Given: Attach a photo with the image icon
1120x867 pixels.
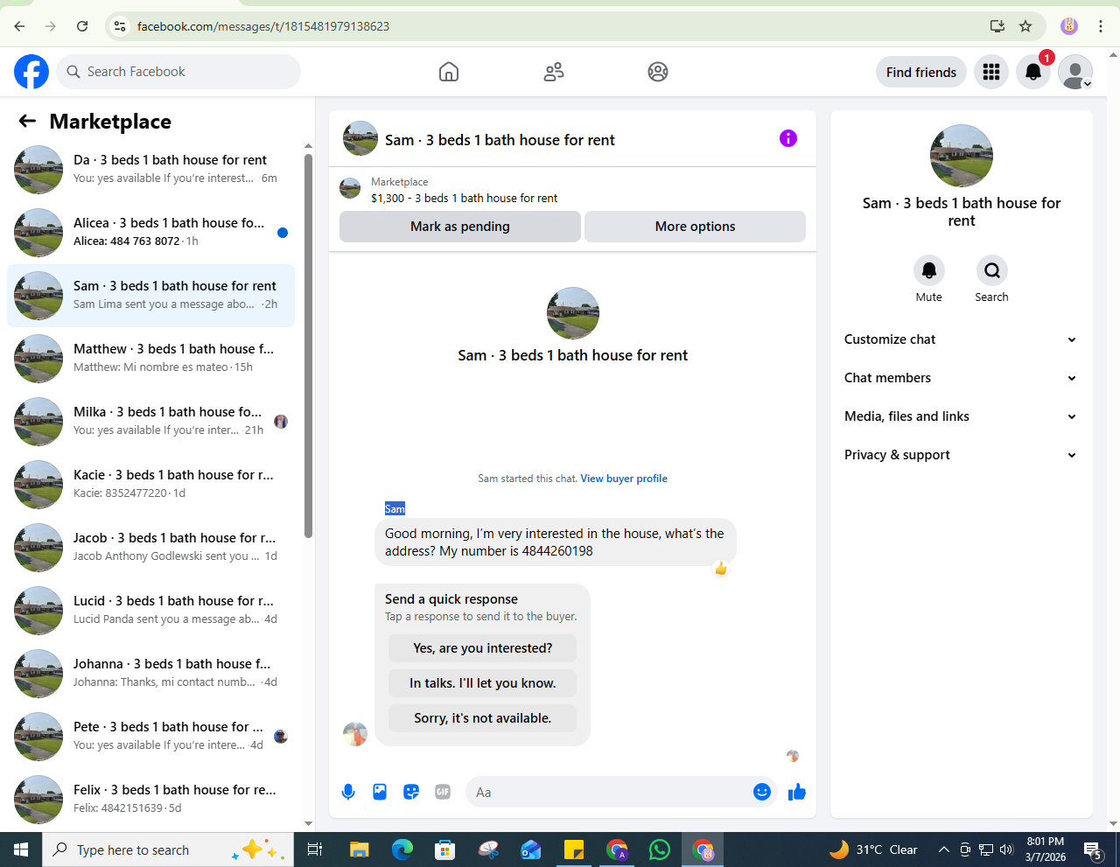Looking at the screenshot, I should 380,792.
